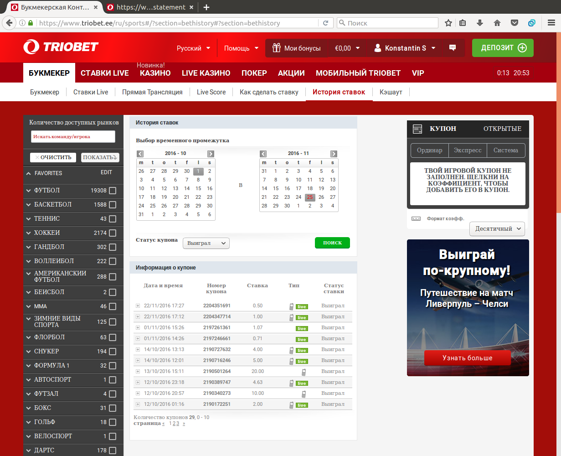Screen dimensions: 561x456
Task: Show the previous month in the 2016-11 calendar
Action: tap(263, 154)
